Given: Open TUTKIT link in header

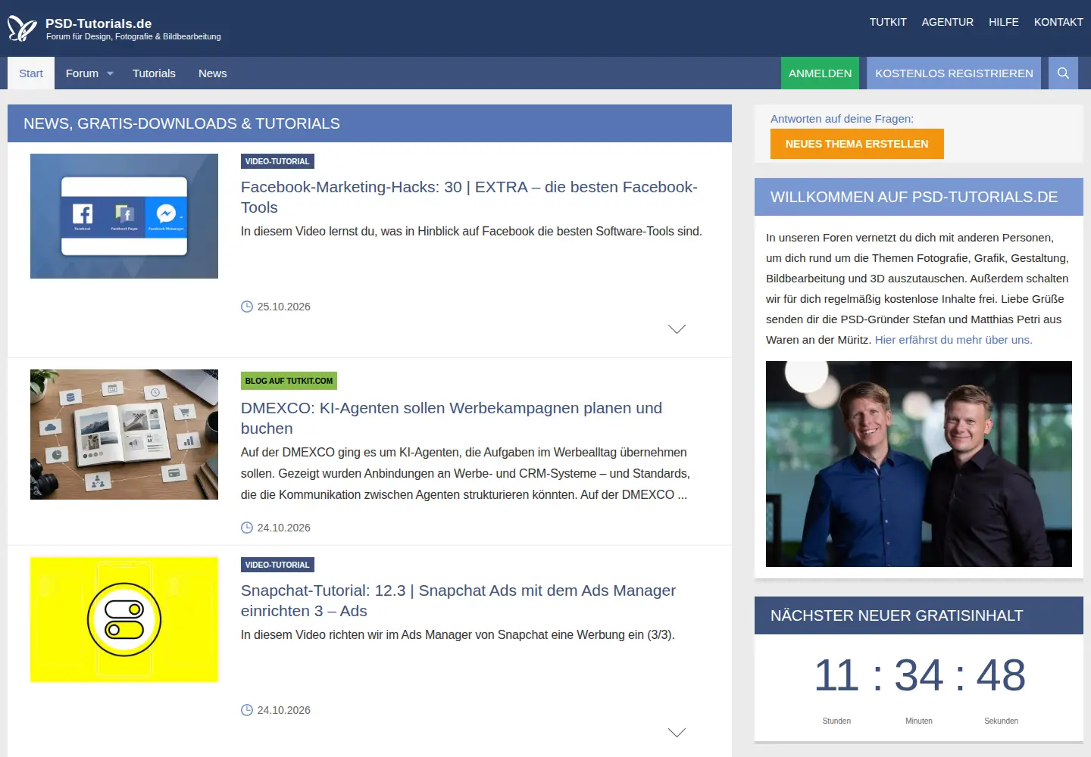Looking at the screenshot, I should [x=888, y=22].
